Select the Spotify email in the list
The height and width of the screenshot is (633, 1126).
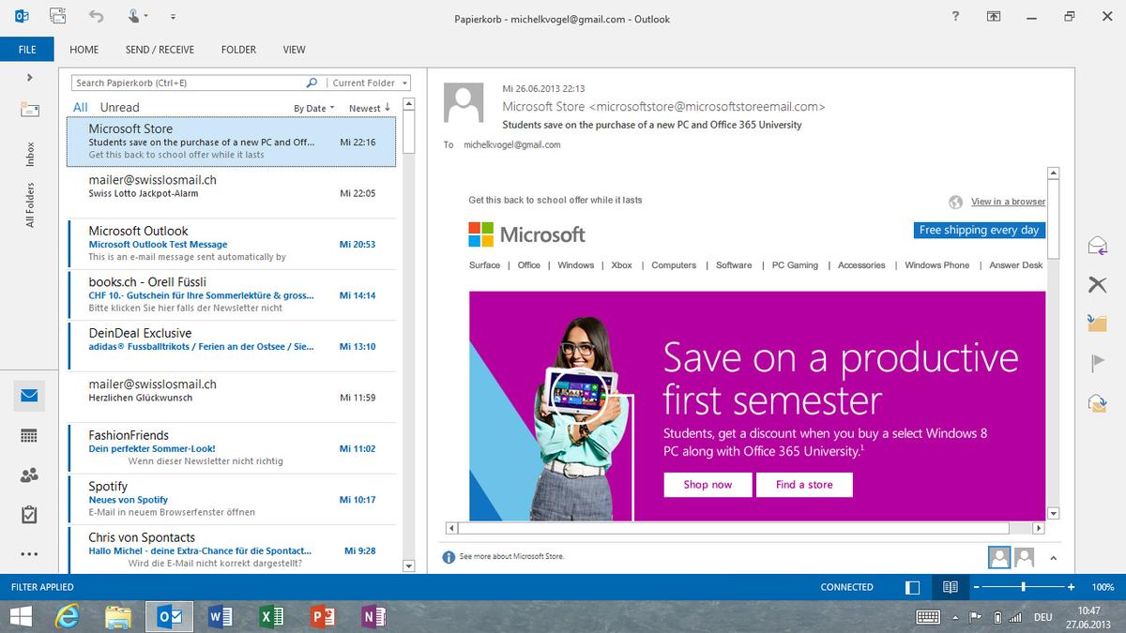point(232,499)
